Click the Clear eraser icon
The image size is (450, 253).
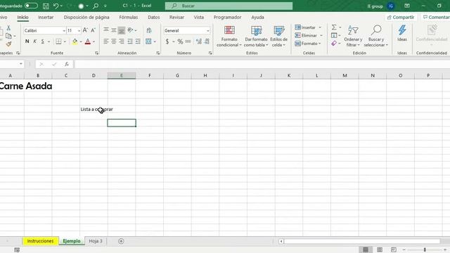[334, 44]
